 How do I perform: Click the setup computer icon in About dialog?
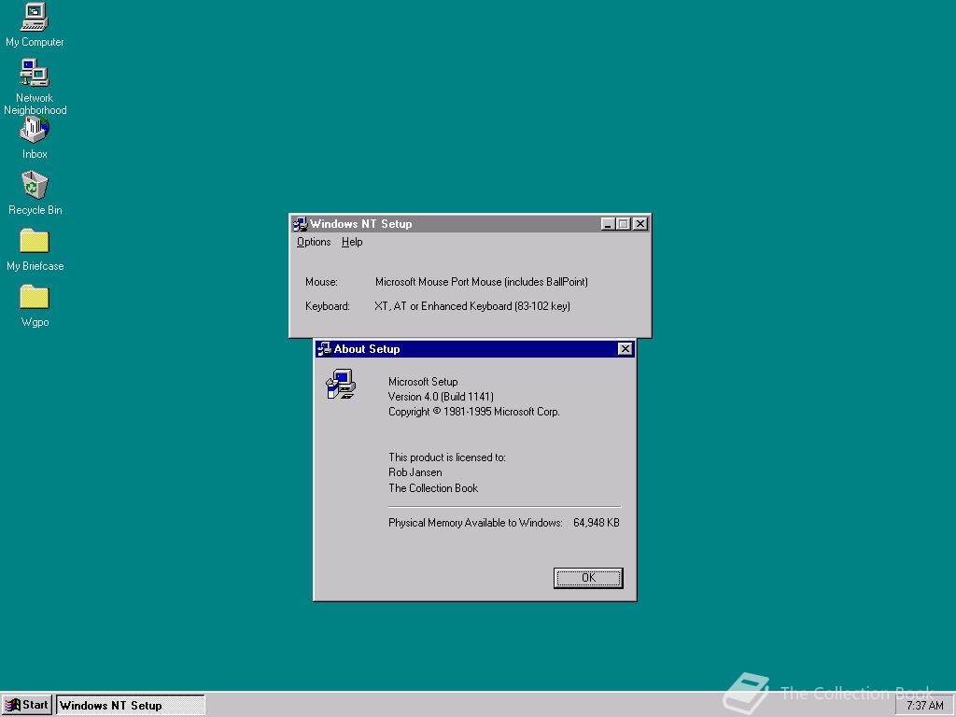tap(341, 384)
